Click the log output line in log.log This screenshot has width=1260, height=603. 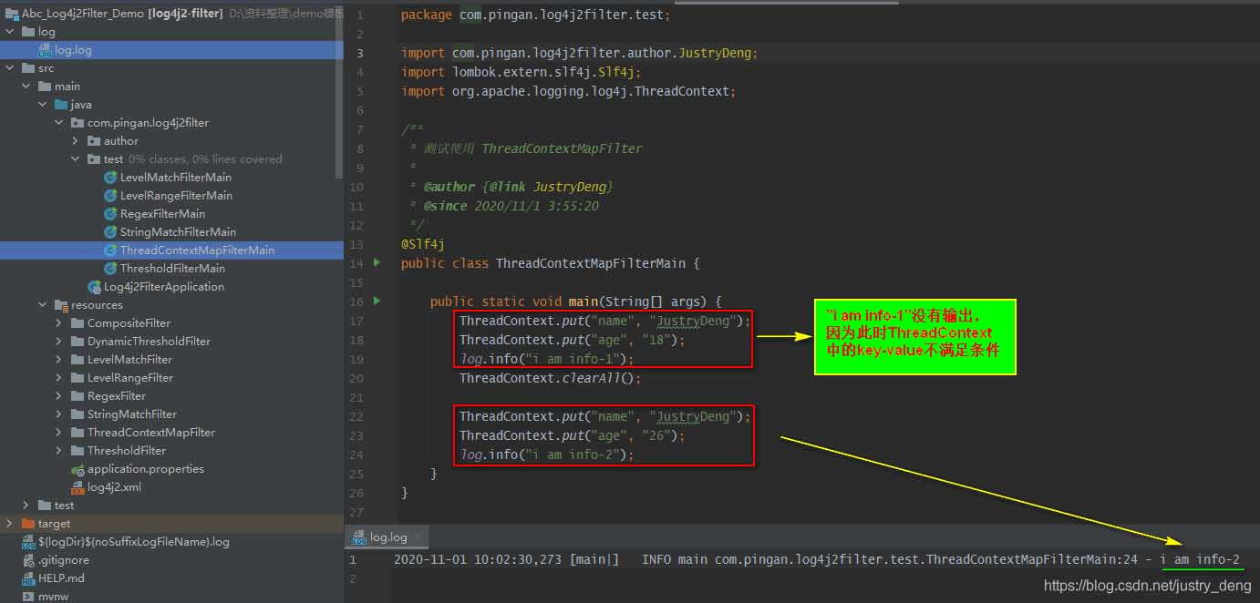(817, 559)
